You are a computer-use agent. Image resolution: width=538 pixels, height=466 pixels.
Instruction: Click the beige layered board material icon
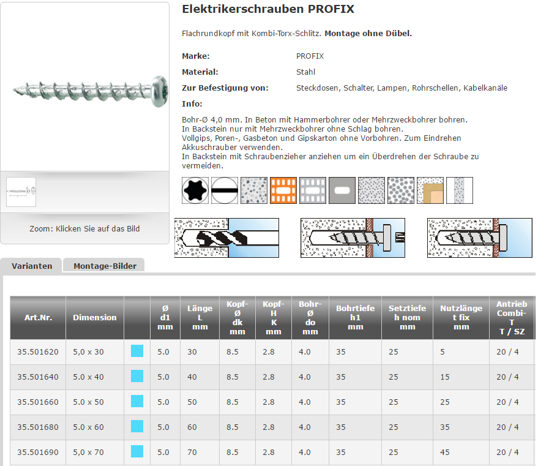coord(430,190)
